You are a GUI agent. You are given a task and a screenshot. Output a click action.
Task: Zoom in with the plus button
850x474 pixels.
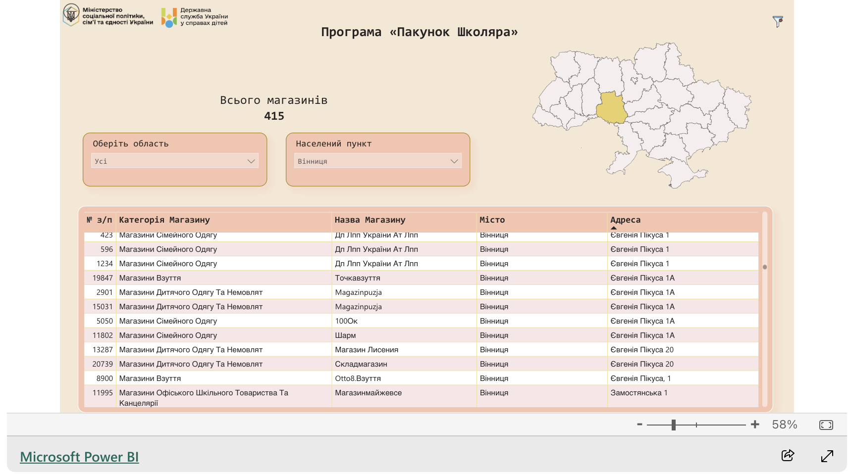point(755,425)
